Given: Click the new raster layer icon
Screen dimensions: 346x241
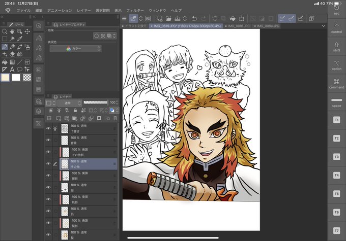Looking at the screenshot, I should (58, 118).
